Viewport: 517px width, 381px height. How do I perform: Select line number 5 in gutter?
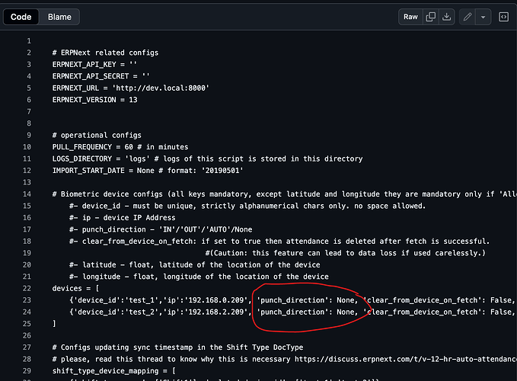click(x=29, y=88)
